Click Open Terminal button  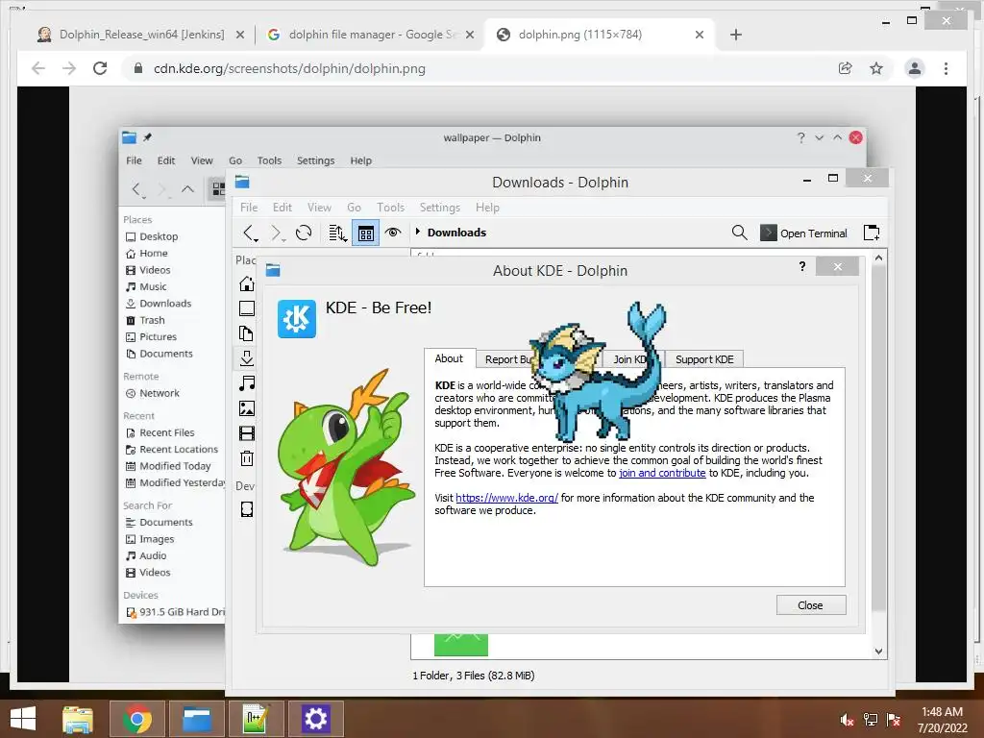point(804,233)
